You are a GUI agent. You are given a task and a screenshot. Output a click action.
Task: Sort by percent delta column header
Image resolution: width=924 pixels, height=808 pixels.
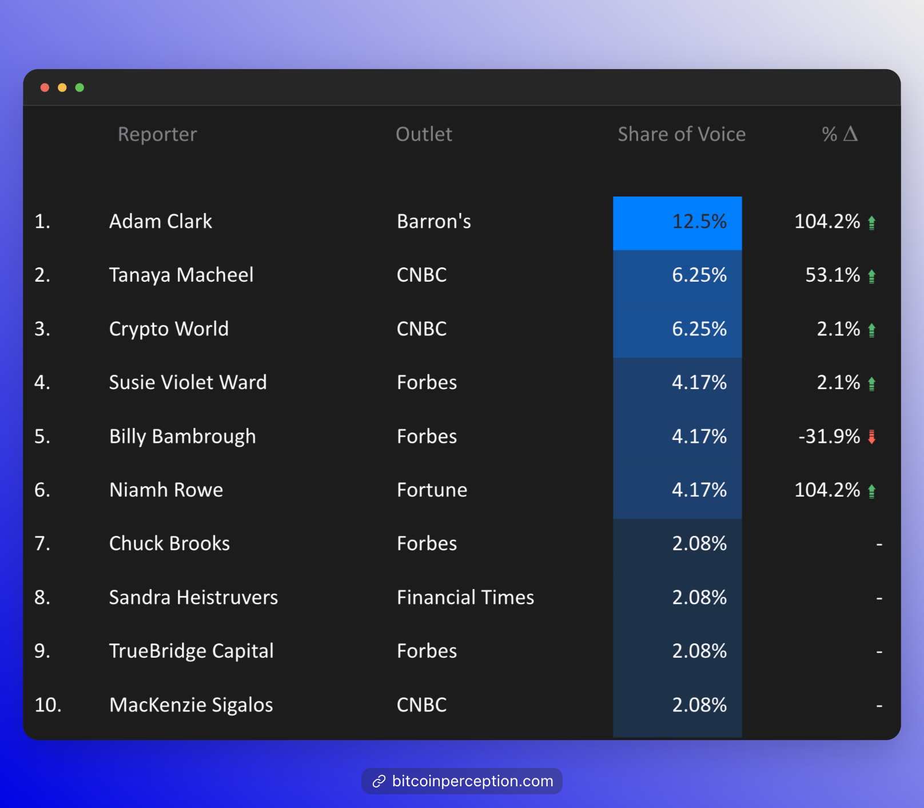click(839, 134)
